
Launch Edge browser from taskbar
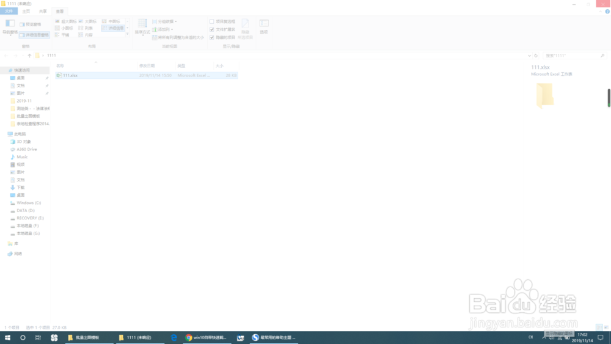[174, 337]
